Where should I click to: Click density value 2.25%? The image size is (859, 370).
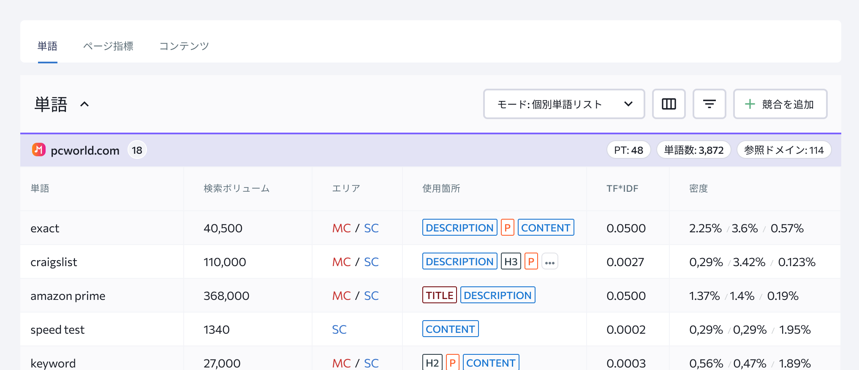[x=705, y=228]
